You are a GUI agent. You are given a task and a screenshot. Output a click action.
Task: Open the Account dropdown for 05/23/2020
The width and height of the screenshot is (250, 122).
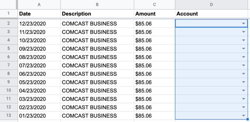[x=243, y=82]
